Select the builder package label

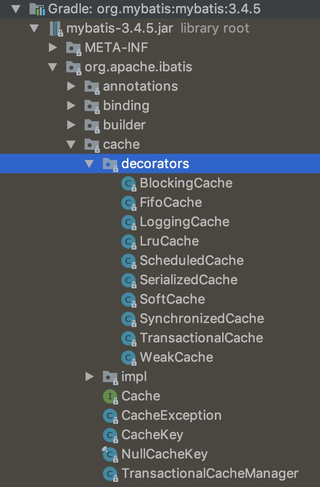pyautogui.click(x=124, y=125)
